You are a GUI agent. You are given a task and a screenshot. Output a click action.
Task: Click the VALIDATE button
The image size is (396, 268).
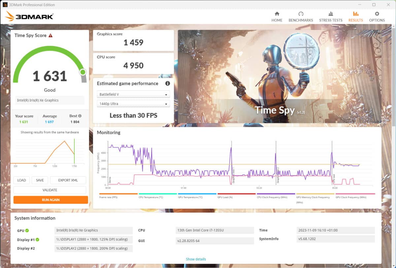(50, 190)
